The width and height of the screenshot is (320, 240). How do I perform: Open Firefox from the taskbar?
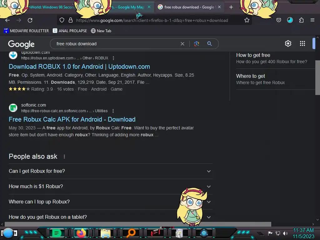(x=81, y=233)
